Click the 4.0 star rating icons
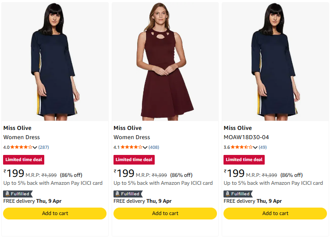 point(21,147)
